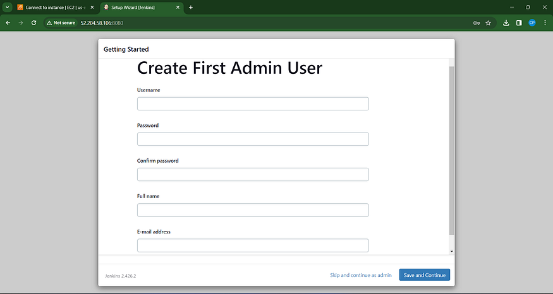Click Skip and continue as admin link
This screenshot has width=553, height=294.
pyautogui.click(x=361, y=275)
